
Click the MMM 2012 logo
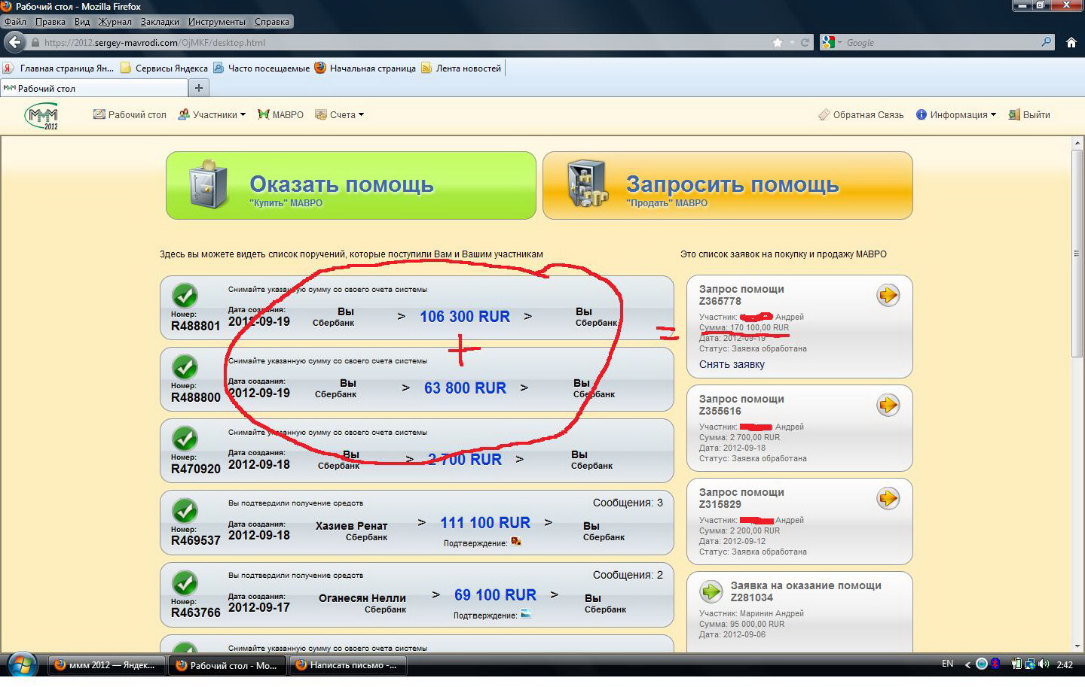point(42,117)
